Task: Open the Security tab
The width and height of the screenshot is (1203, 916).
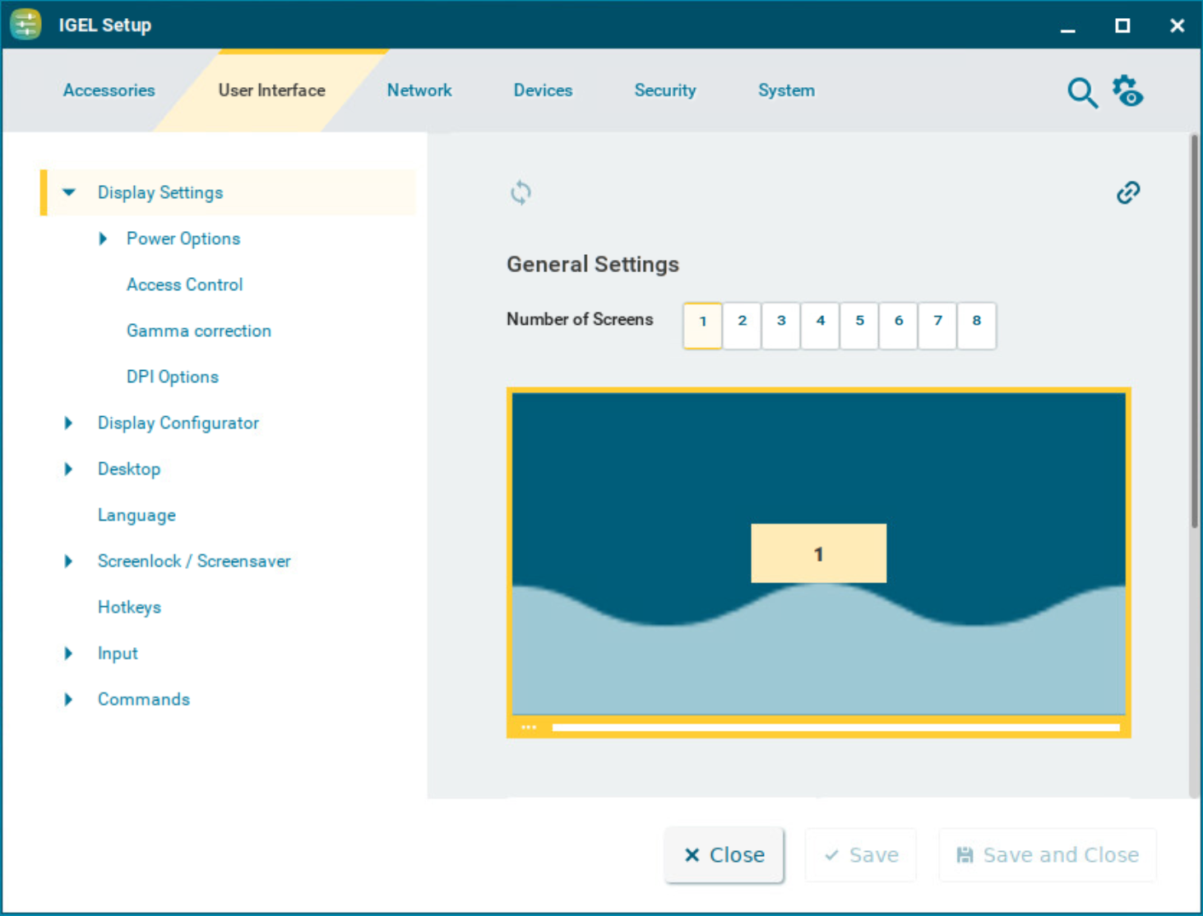Action: [x=664, y=90]
